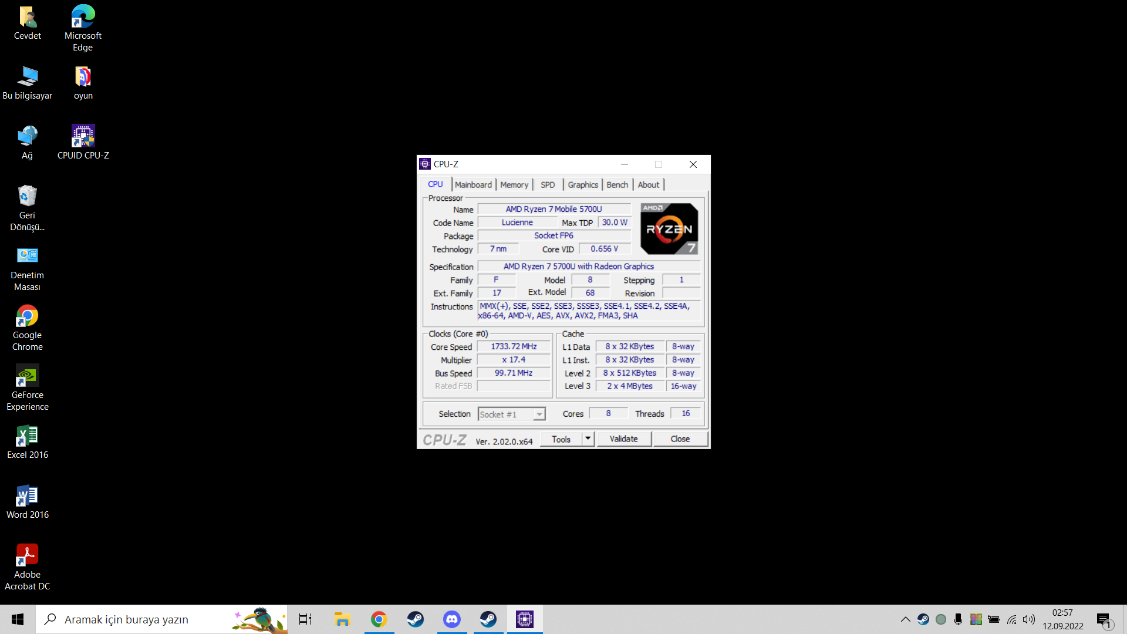
Task: Open Discord from the taskbar
Action: click(x=451, y=619)
